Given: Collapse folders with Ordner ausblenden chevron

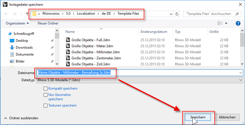Looking at the screenshot, I should [5, 118].
